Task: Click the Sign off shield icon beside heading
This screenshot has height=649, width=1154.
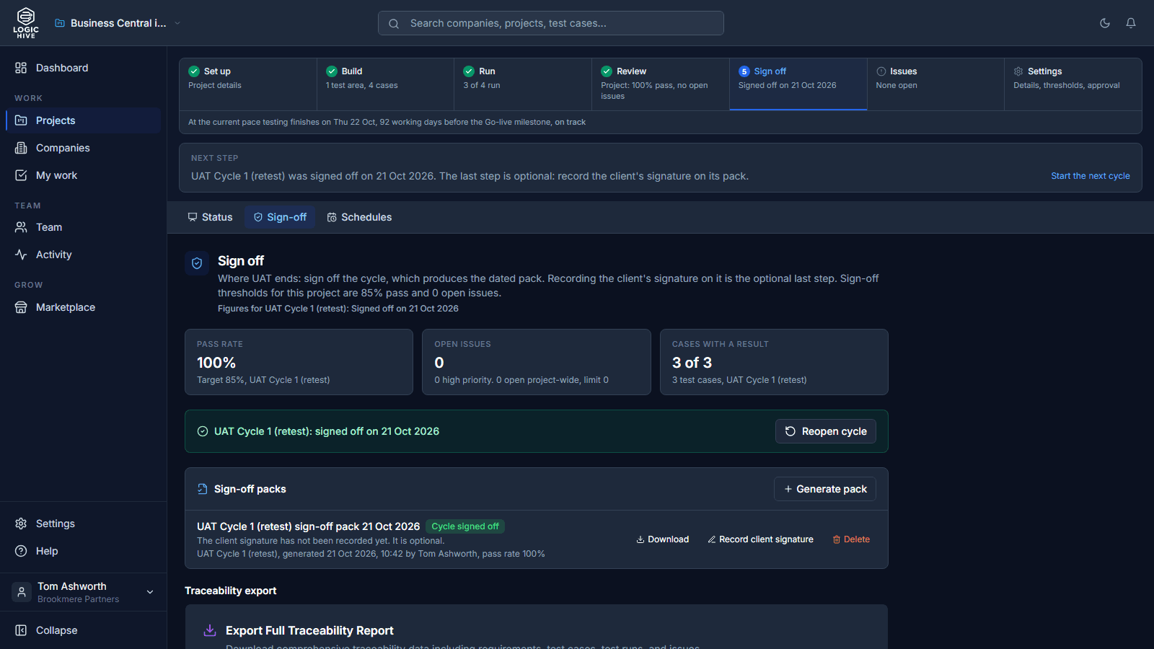Action: 197,263
